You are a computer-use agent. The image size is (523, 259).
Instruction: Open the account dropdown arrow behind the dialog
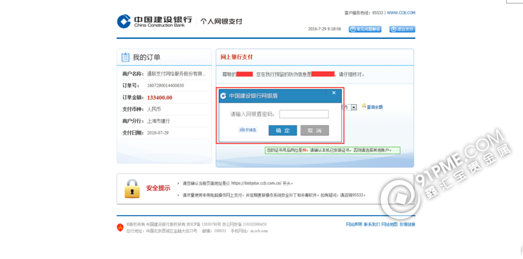pyautogui.click(x=354, y=107)
